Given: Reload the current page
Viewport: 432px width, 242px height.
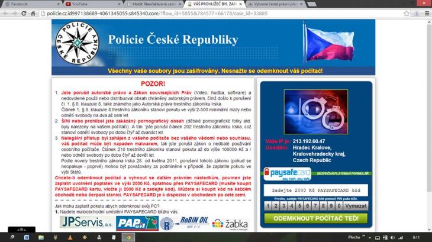Looking at the screenshot, I should click(24, 14).
